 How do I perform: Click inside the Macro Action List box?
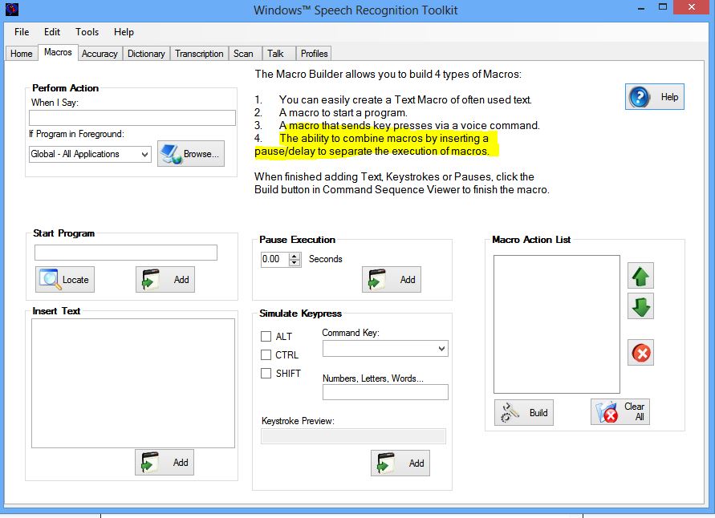[x=557, y=324]
